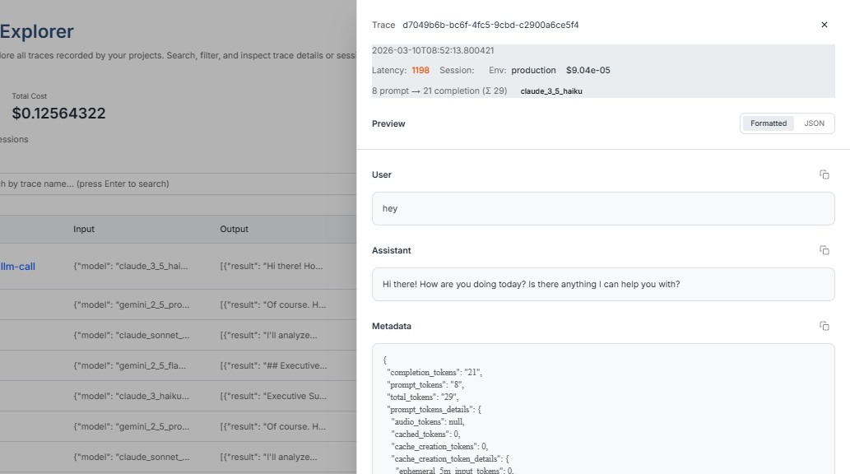Click the production environment value

tap(533, 71)
